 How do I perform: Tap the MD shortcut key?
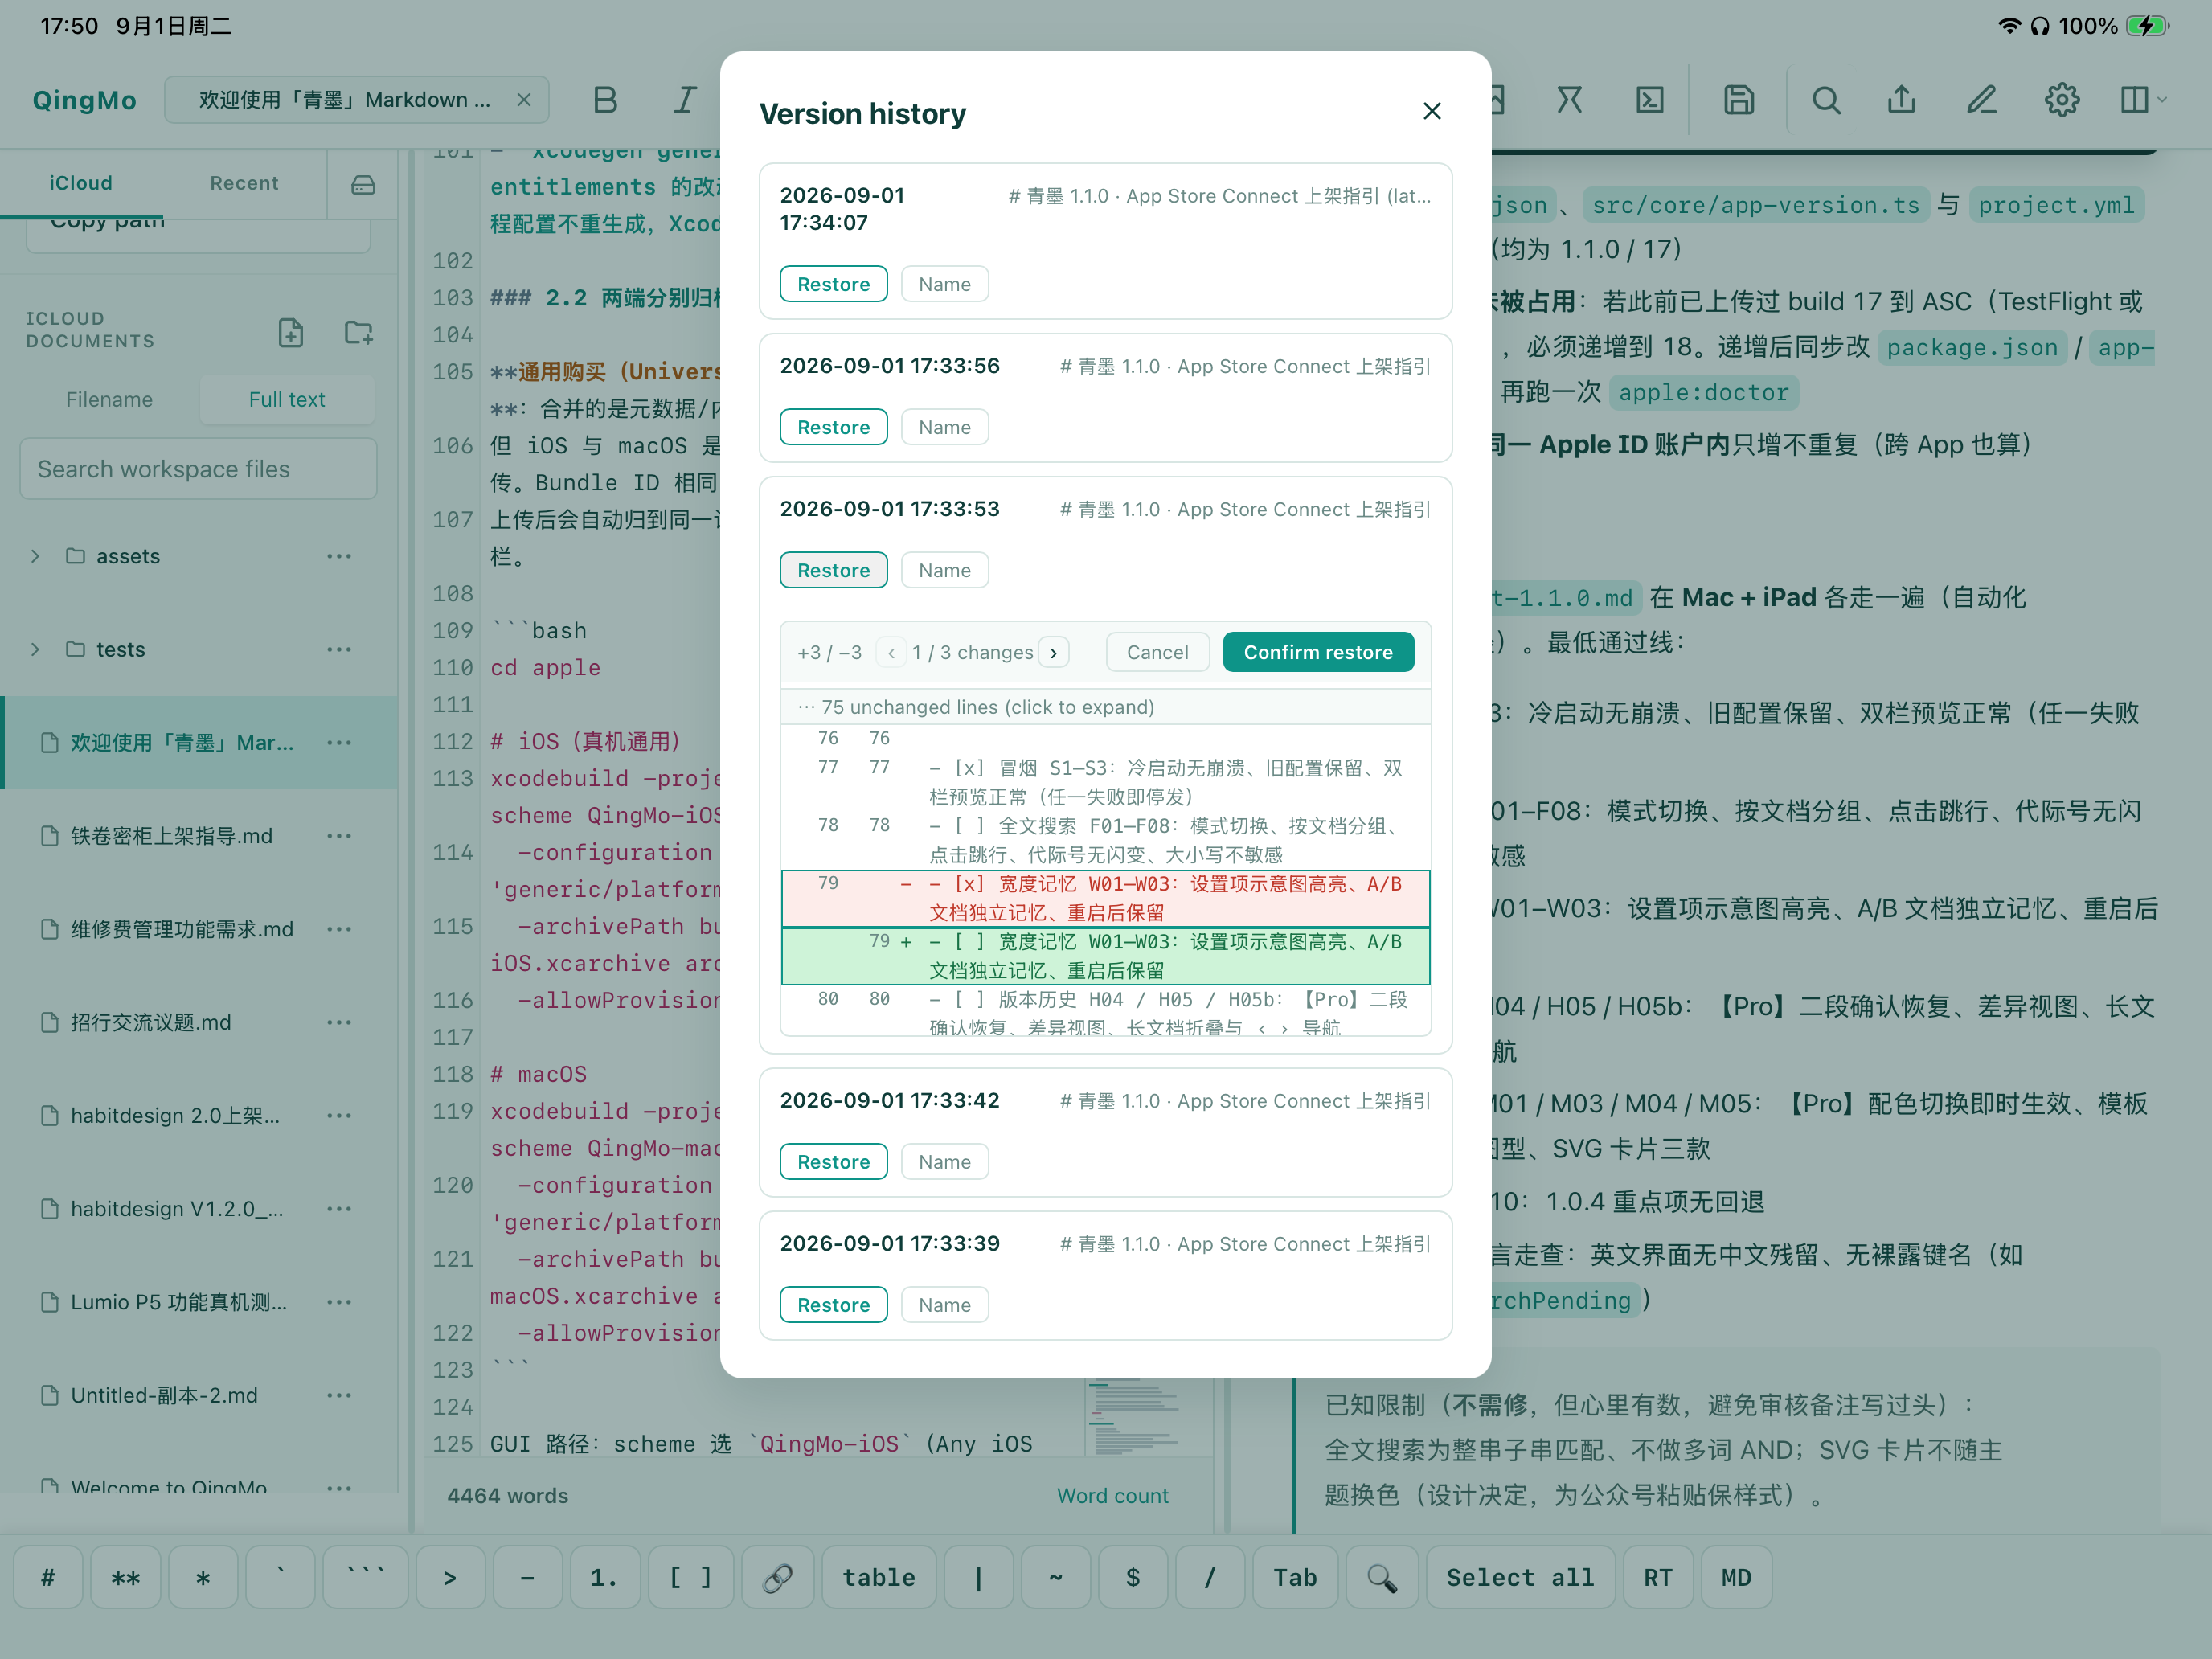click(1736, 1577)
